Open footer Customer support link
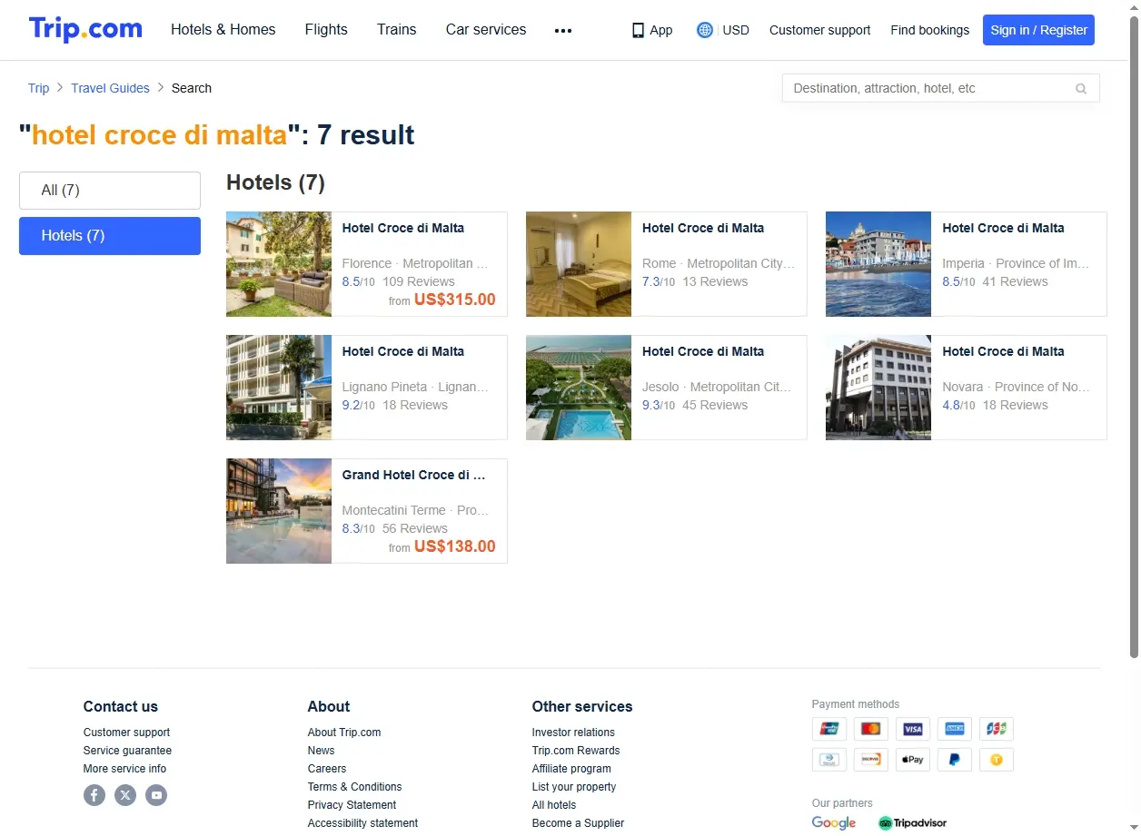This screenshot has height=836, width=1141. (126, 733)
